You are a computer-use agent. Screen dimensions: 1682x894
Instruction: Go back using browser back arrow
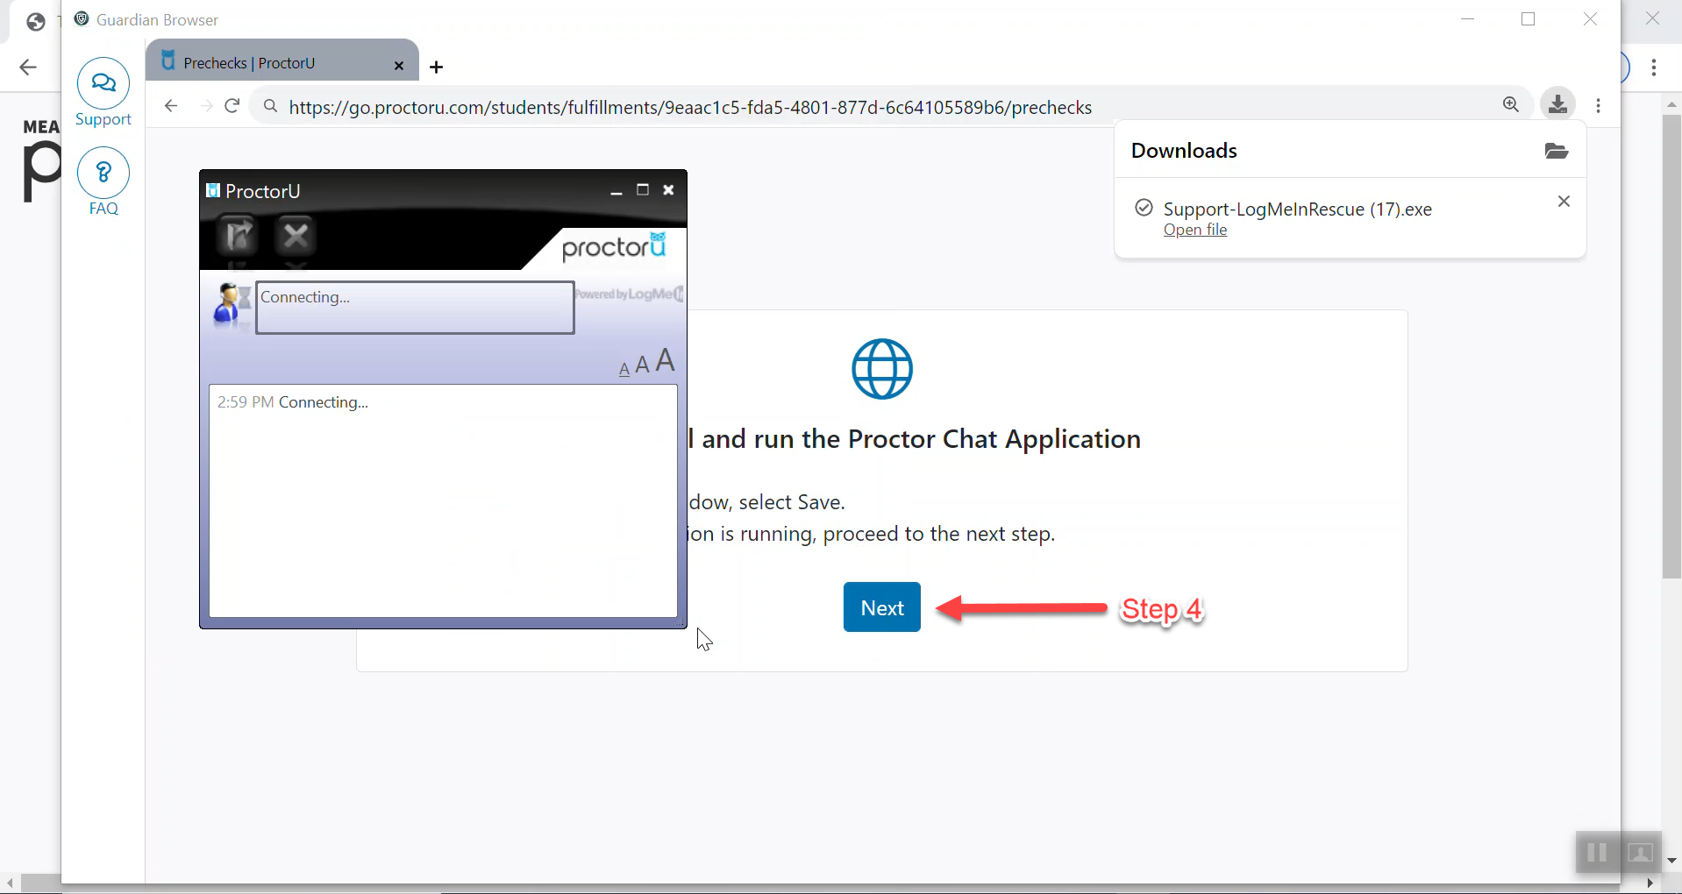click(x=171, y=106)
